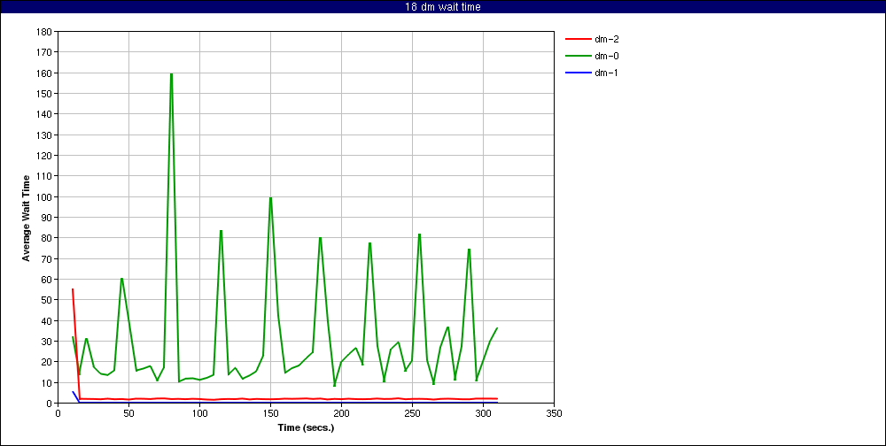Select the dm-1 legend label text
Viewport: 886px width, 446px height.
606,73
